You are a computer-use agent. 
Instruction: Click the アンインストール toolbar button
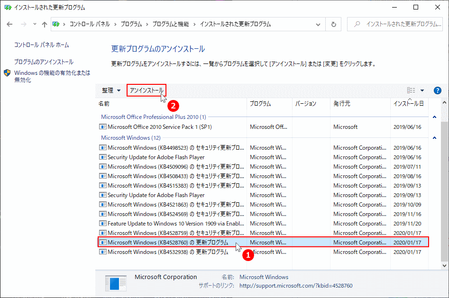(x=147, y=90)
